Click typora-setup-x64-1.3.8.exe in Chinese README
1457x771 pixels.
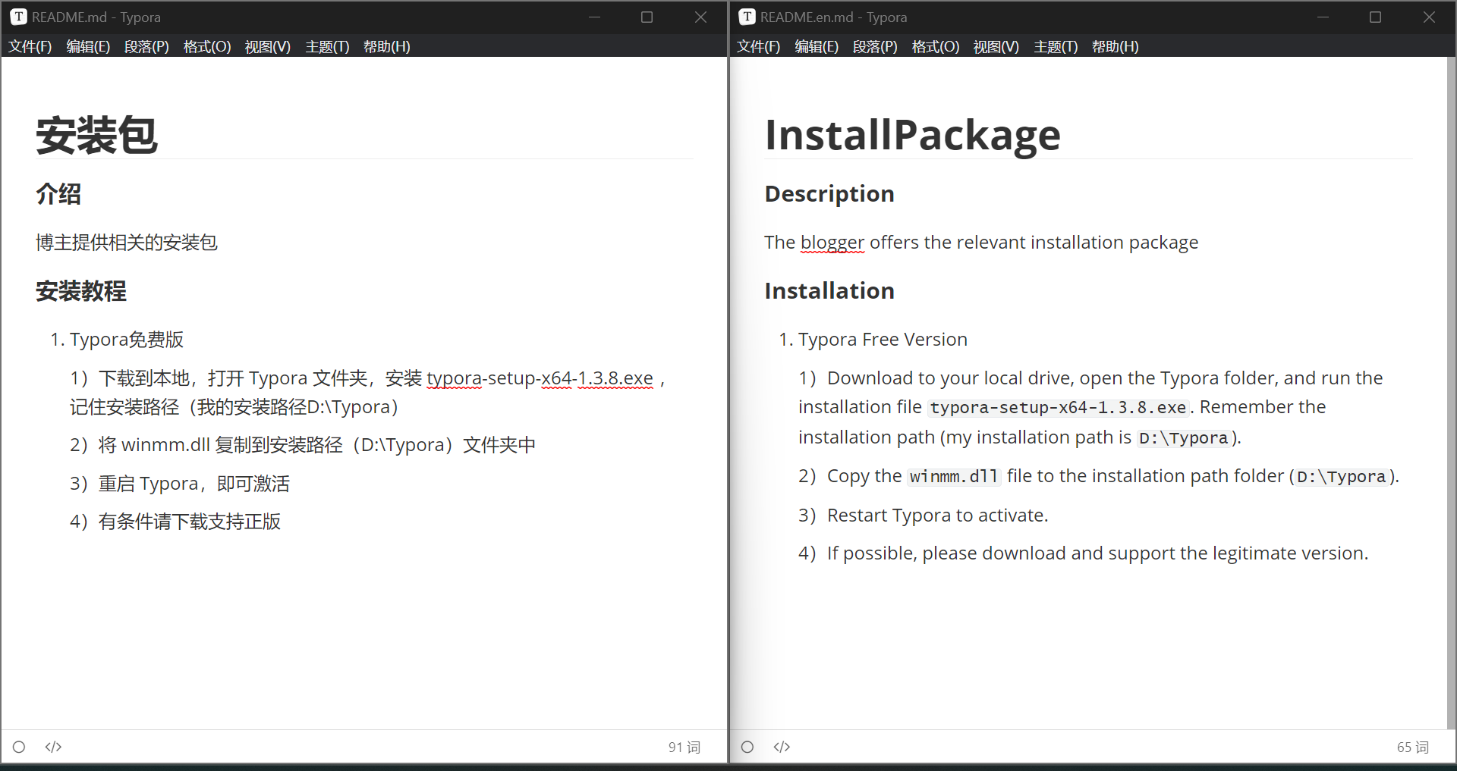(x=540, y=378)
